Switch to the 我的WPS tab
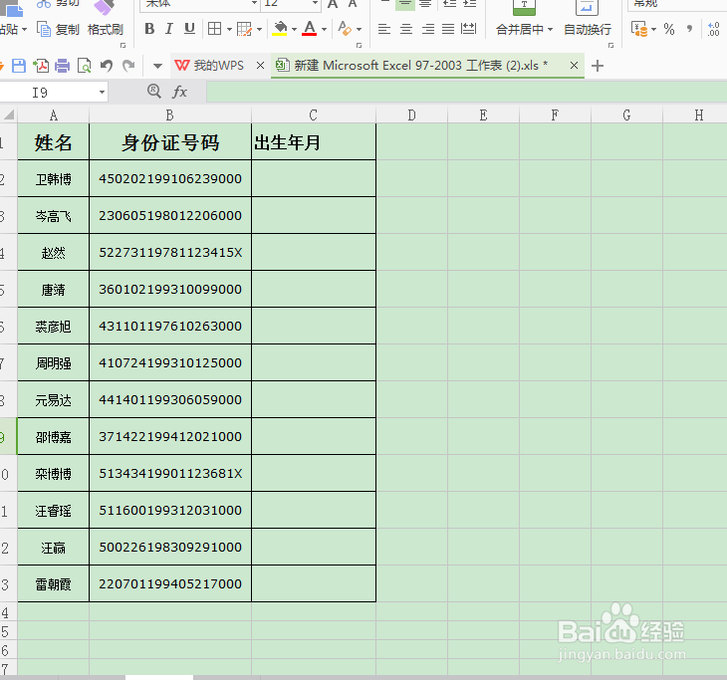 pos(209,66)
